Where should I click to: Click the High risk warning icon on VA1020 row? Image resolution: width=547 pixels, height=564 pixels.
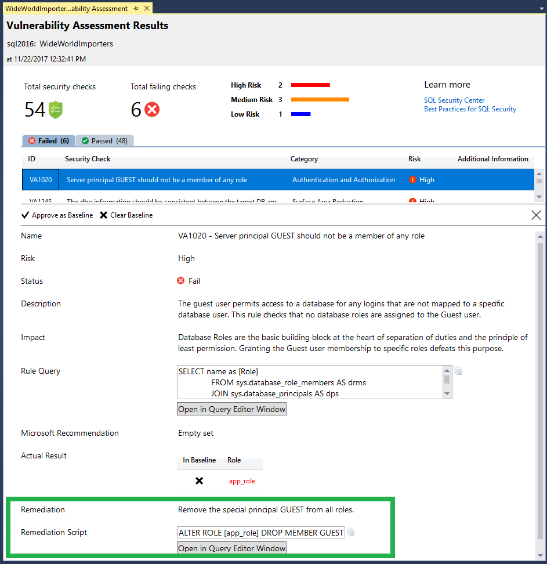(413, 180)
